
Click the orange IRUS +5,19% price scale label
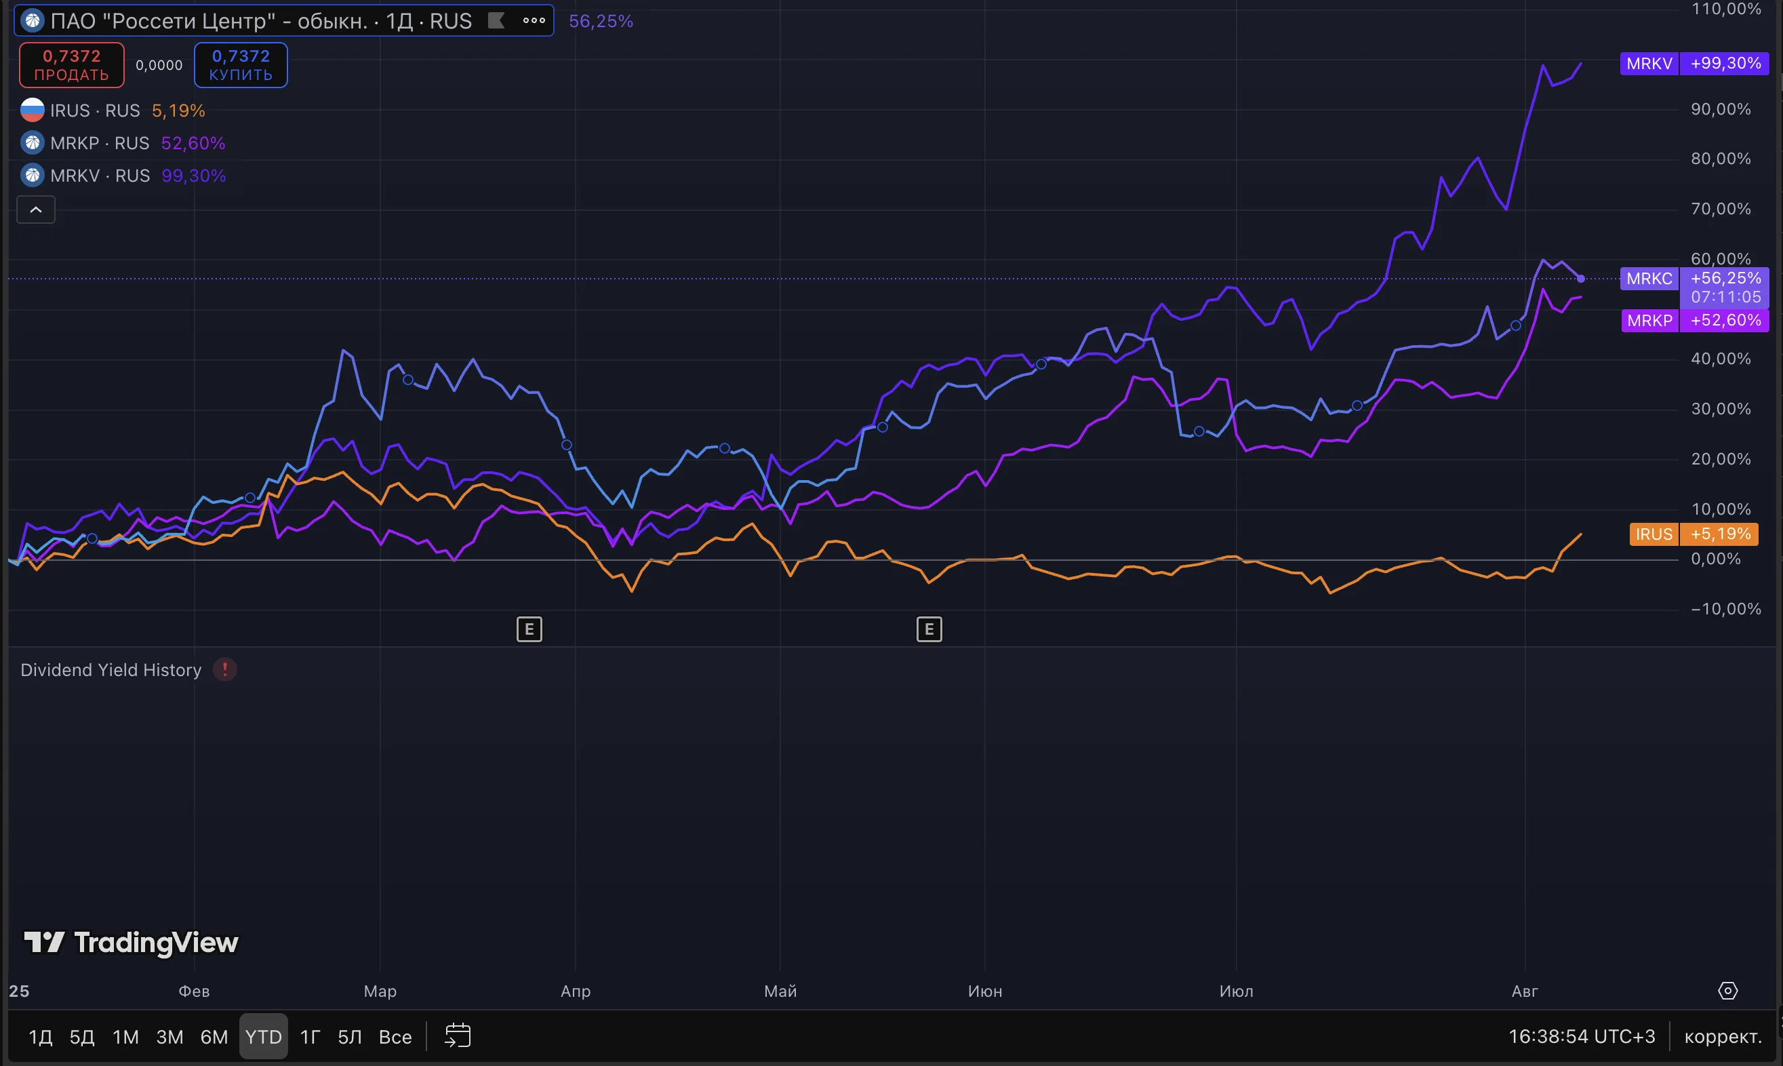coord(1694,534)
